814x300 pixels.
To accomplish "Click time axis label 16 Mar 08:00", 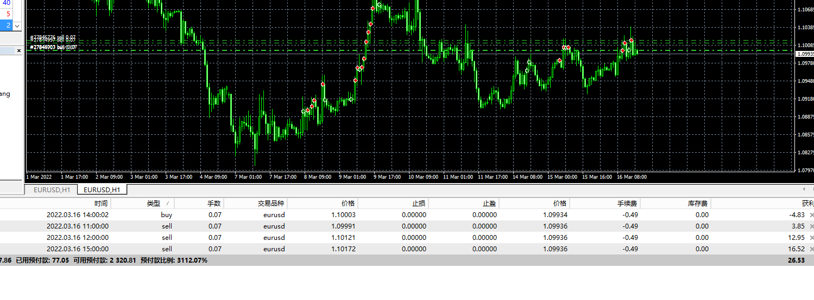I will [632, 177].
